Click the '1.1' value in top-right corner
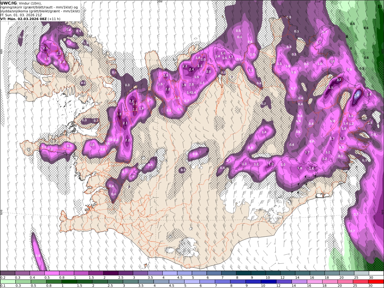The height and width of the screenshot is (288, 384). [380, 6]
